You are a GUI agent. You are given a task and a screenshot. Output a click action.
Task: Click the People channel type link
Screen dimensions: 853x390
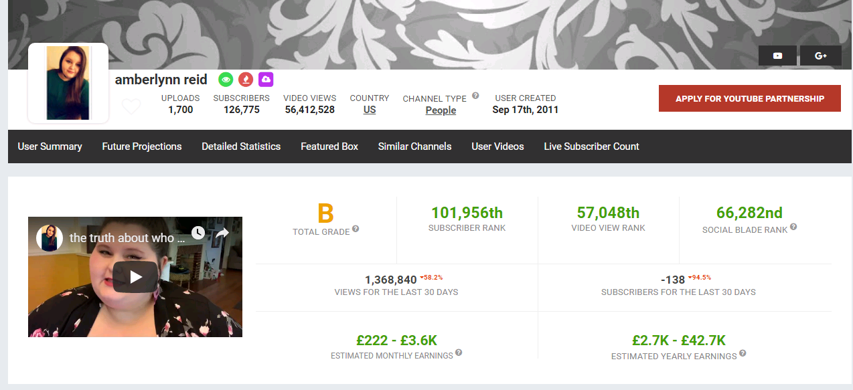(441, 110)
